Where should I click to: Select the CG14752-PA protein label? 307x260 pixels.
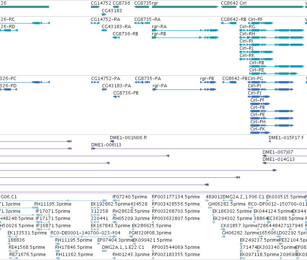point(106,79)
